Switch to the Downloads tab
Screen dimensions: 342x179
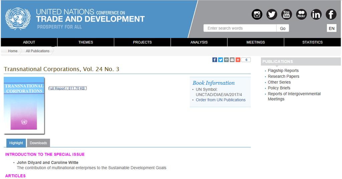point(38,143)
